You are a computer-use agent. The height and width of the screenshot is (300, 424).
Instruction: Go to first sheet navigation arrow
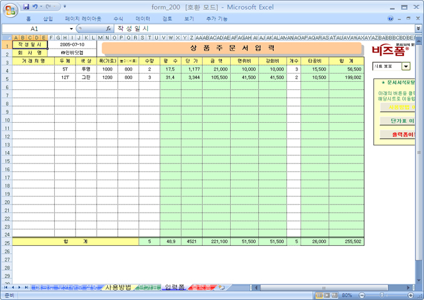pos(6,288)
